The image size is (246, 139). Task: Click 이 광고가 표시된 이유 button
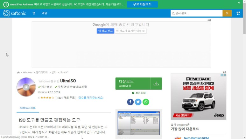[130, 31]
